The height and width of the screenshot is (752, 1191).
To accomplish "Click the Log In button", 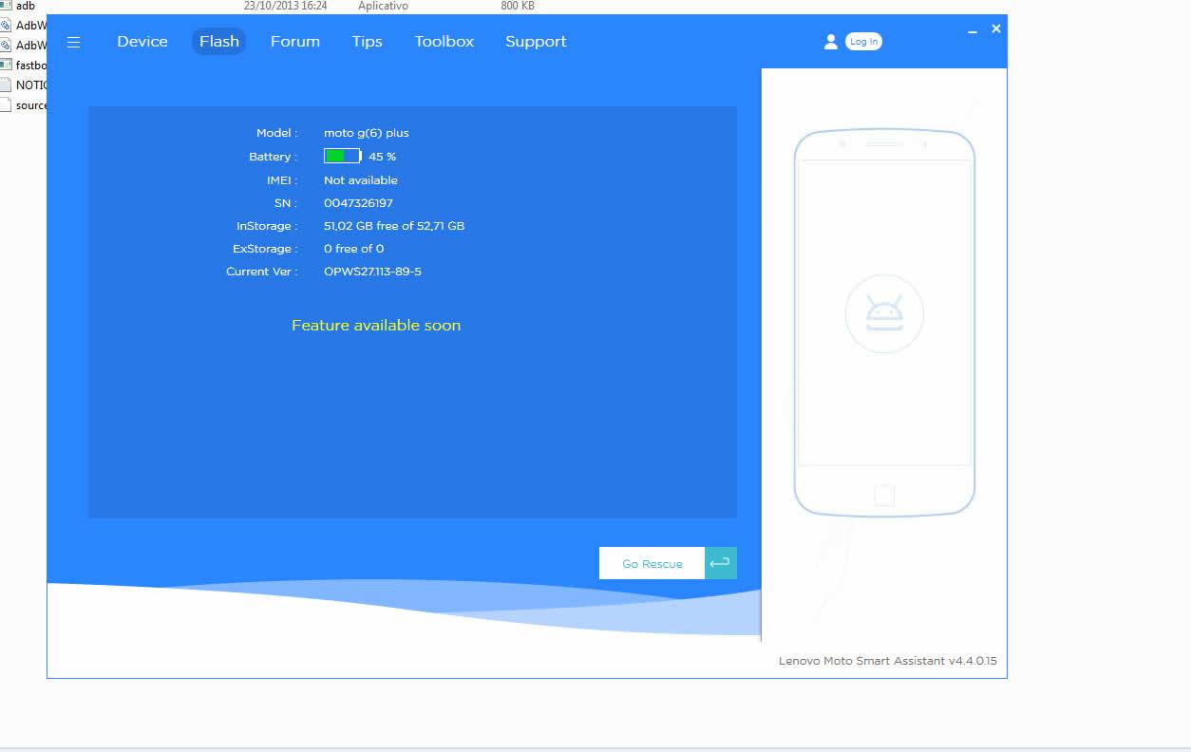I will [x=863, y=42].
